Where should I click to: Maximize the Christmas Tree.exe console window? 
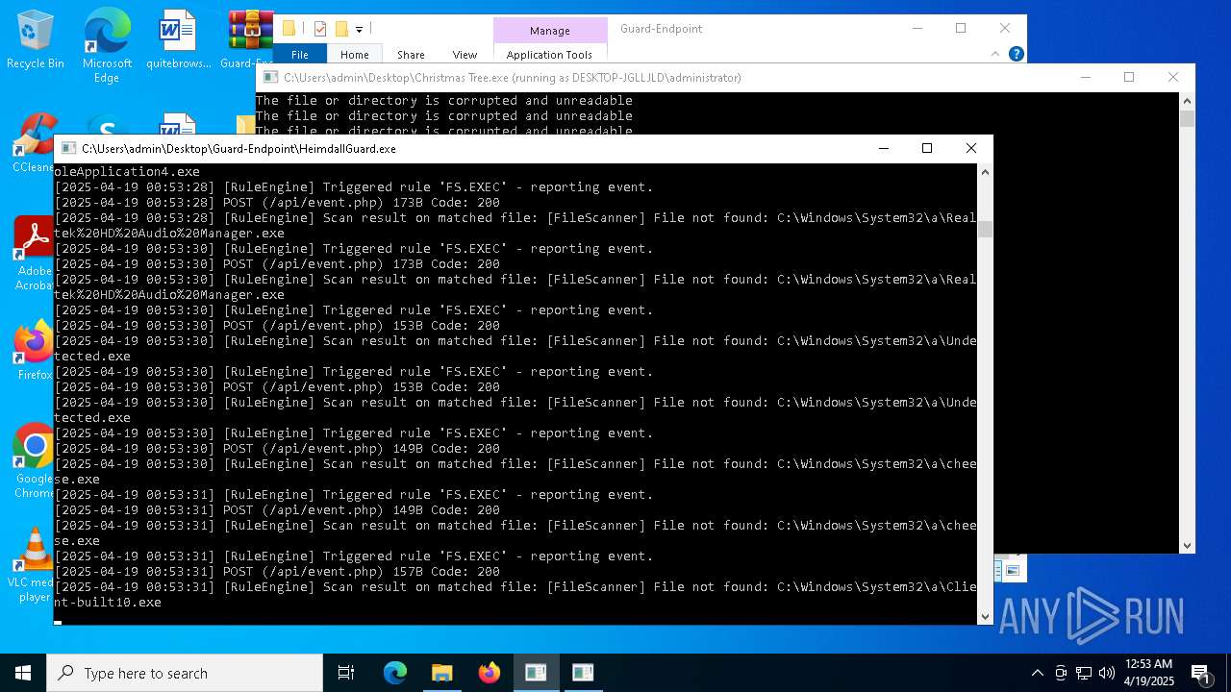click(x=1129, y=77)
